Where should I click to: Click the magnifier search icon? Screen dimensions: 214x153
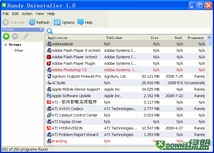click(x=49, y=31)
